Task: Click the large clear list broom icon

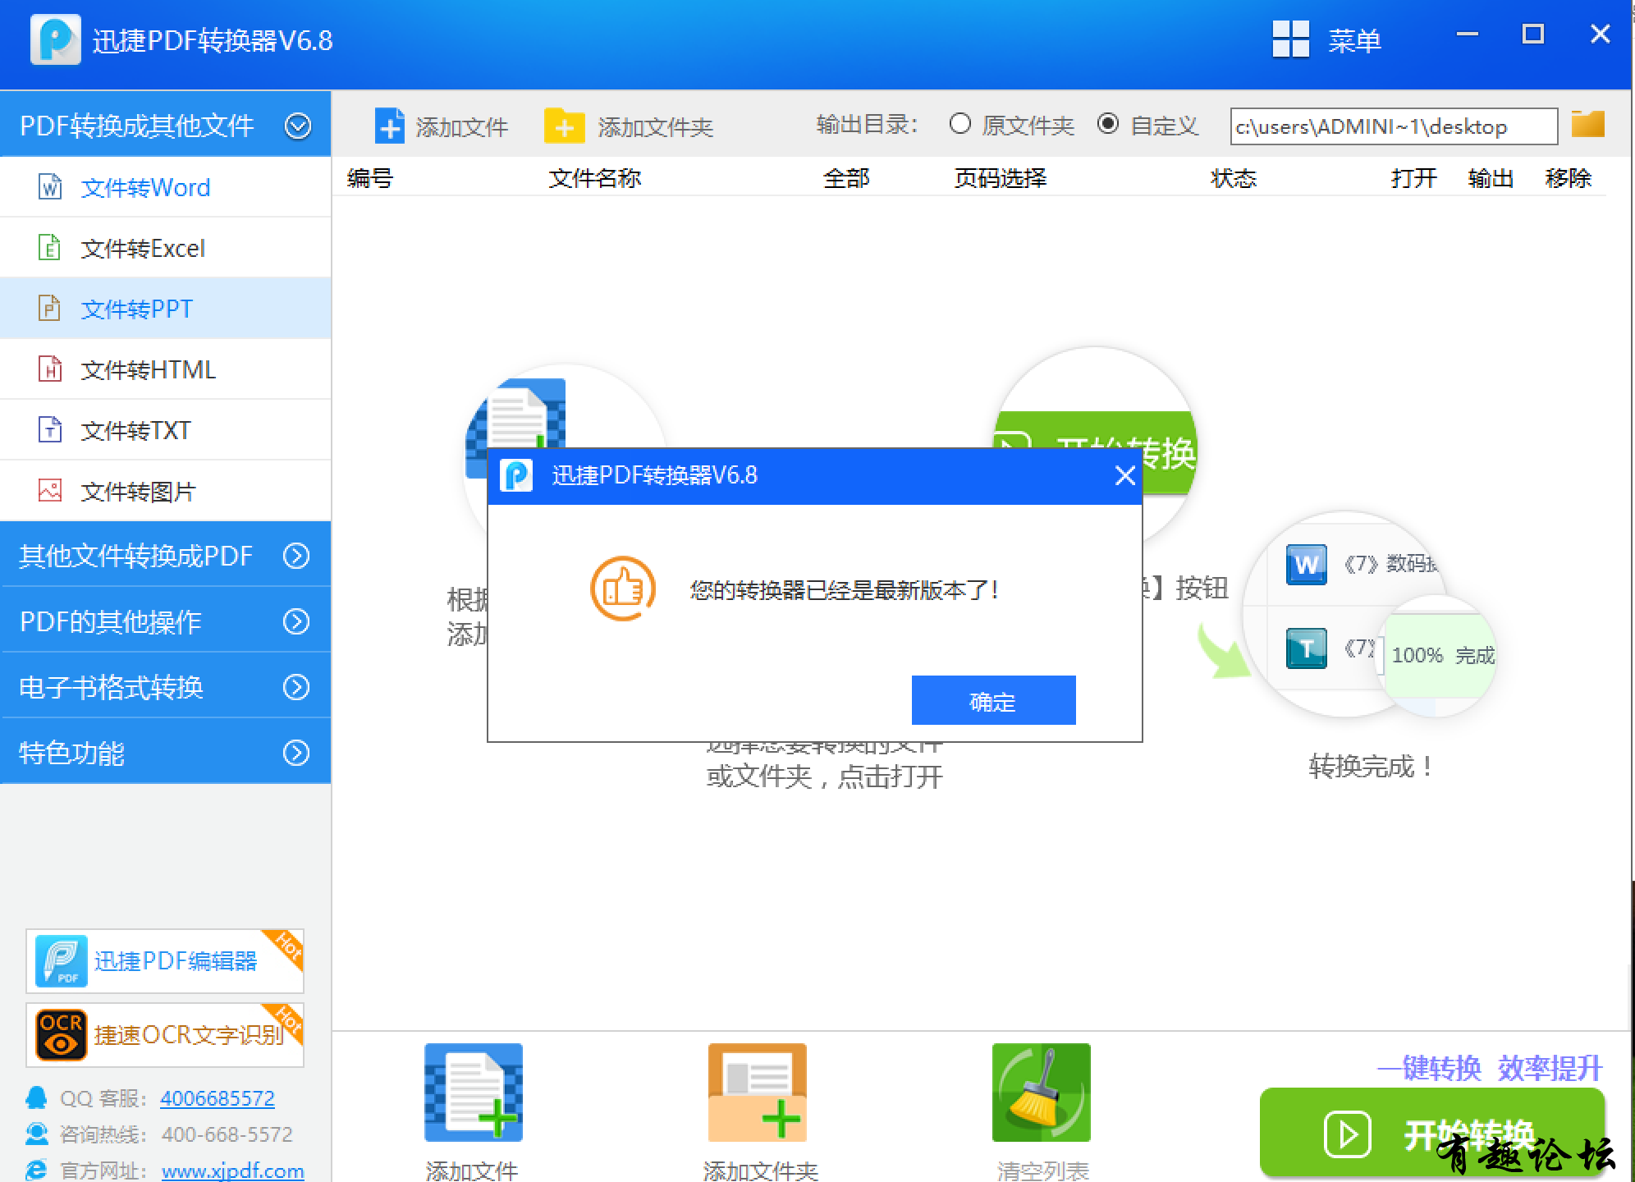Action: pos(1041,1092)
